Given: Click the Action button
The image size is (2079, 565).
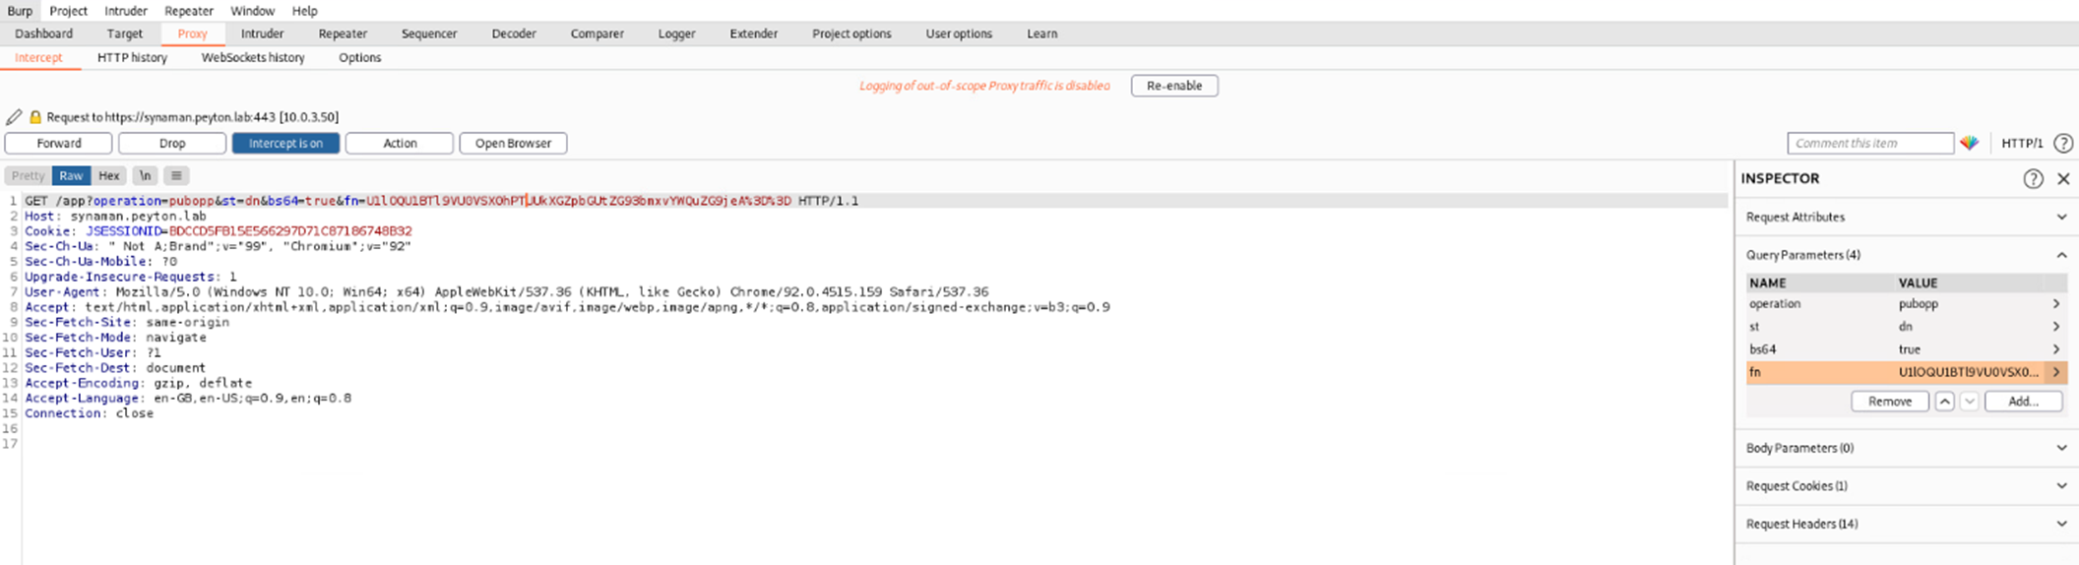Looking at the screenshot, I should [x=400, y=143].
